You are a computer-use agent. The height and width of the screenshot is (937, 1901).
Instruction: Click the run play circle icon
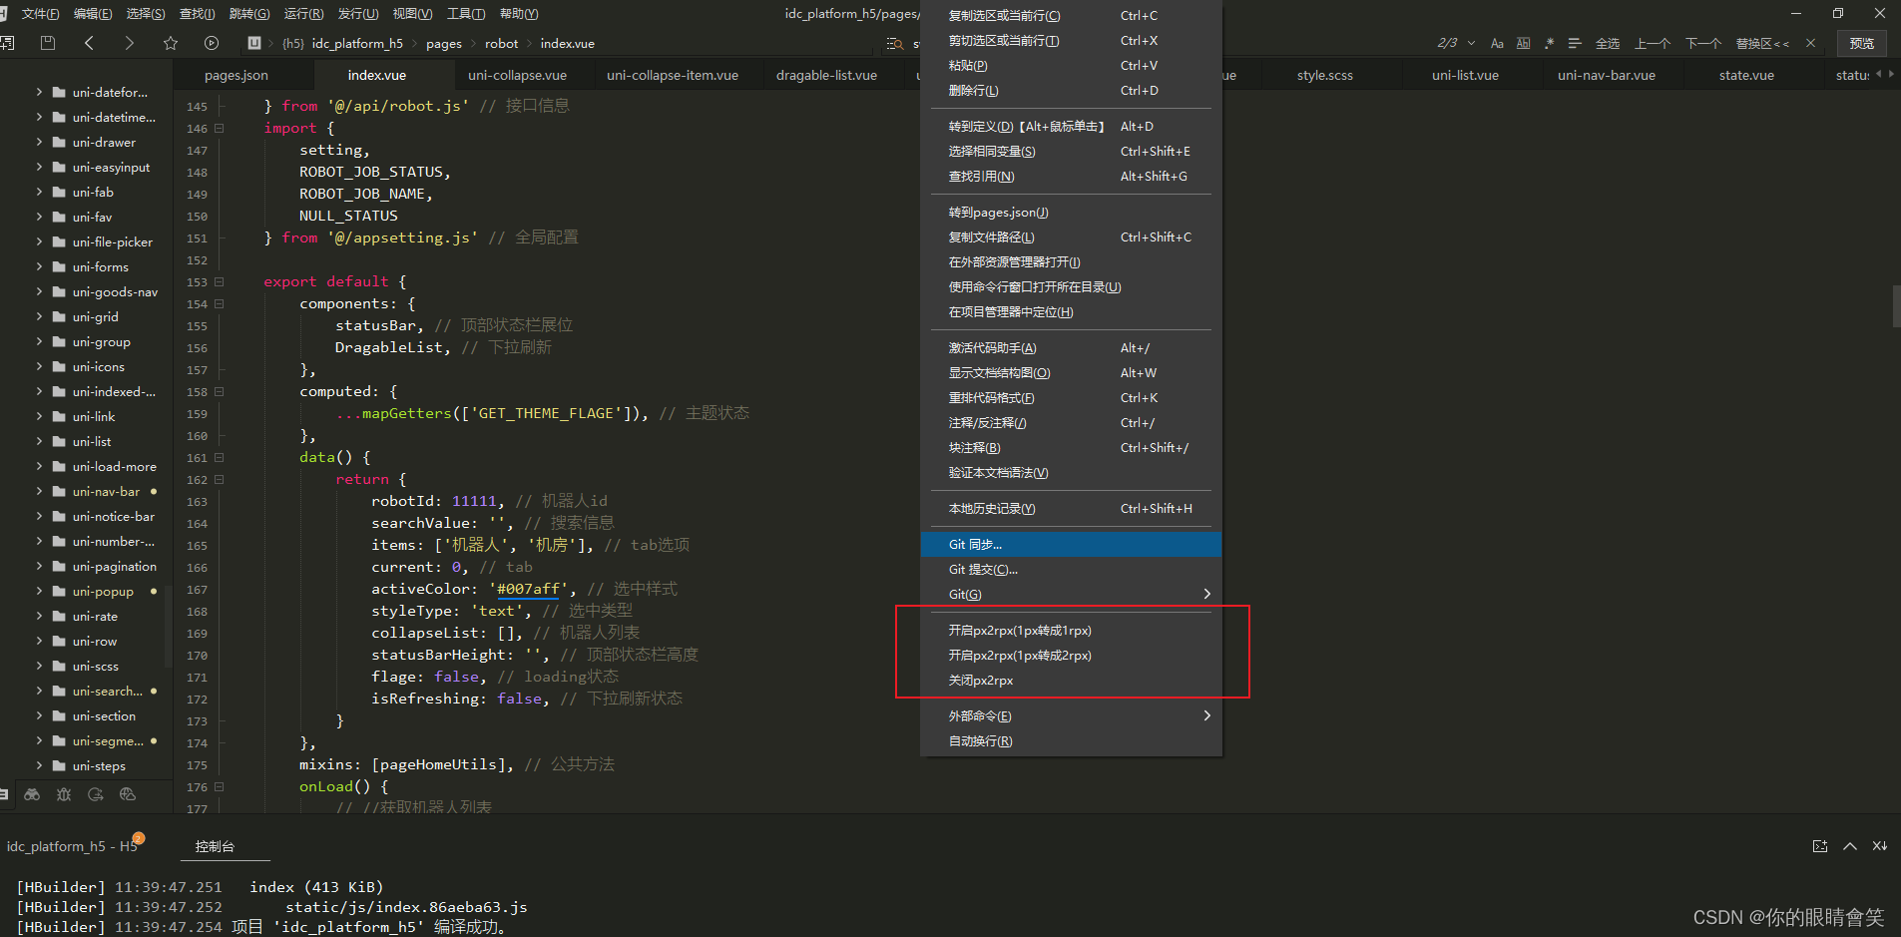point(212,43)
